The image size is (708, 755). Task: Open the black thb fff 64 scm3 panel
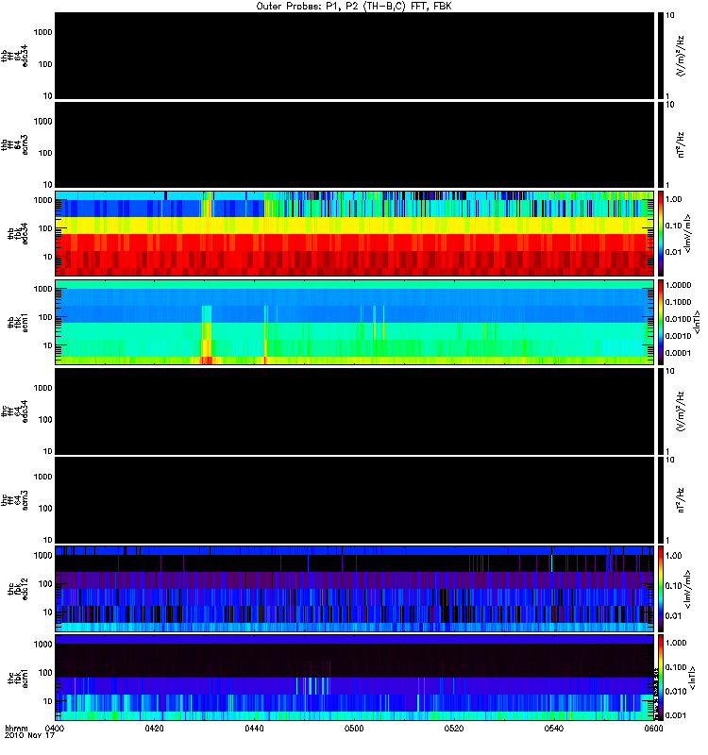[x=354, y=144]
